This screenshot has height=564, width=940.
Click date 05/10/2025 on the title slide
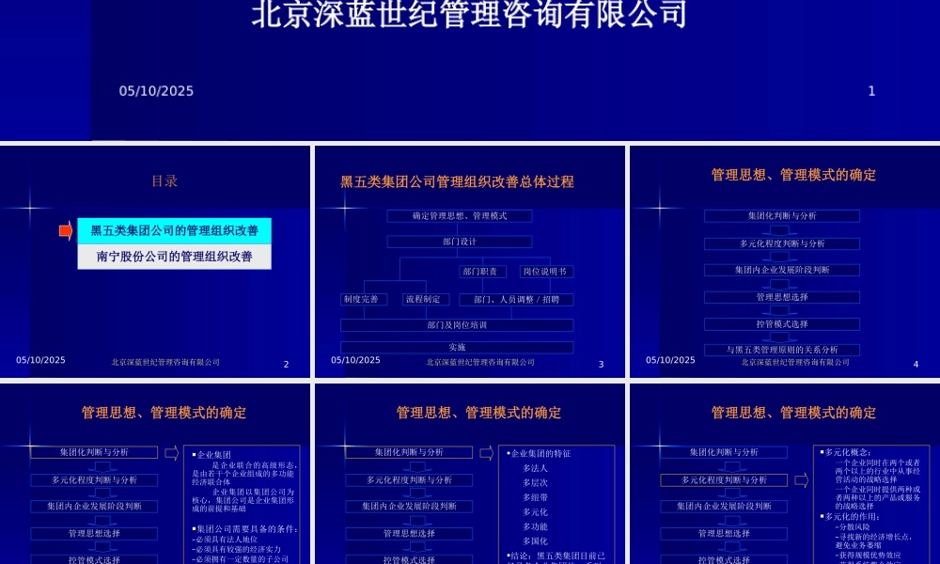pos(156,91)
